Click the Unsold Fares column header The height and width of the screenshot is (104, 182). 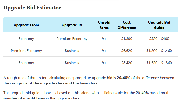click(x=104, y=25)
